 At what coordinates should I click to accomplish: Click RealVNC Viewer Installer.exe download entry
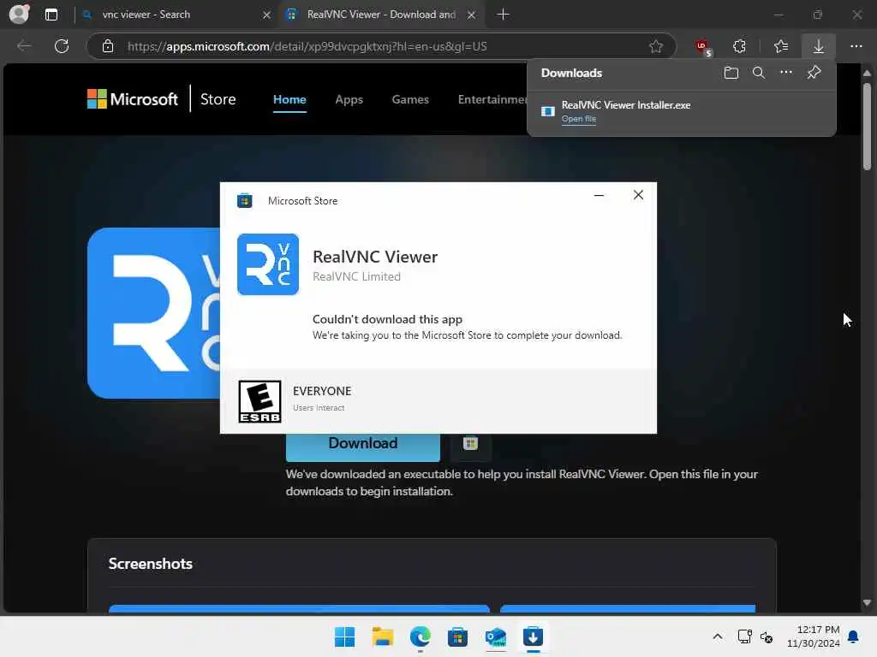click(681, 111)
